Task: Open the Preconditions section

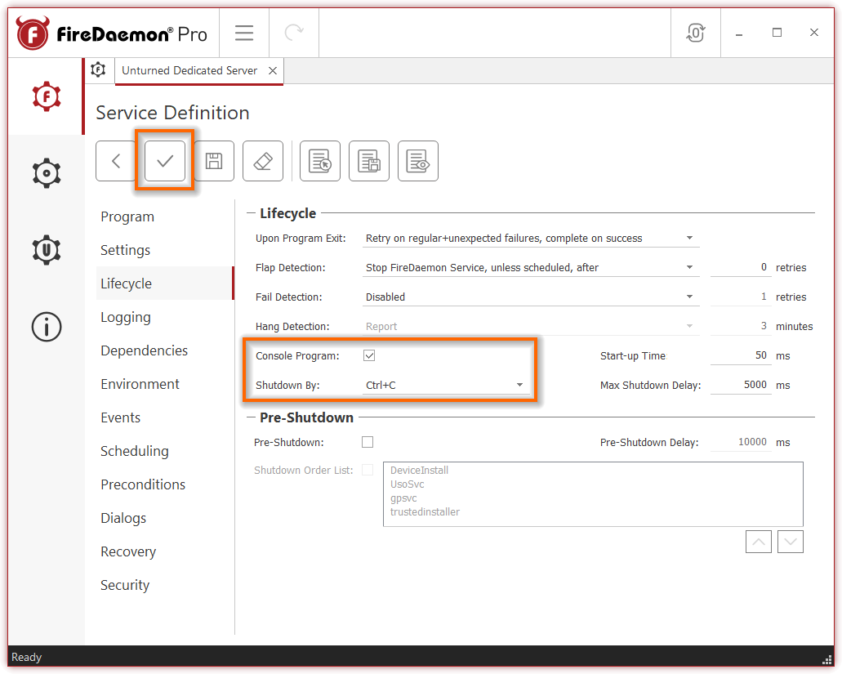Action: click(165, 484)
